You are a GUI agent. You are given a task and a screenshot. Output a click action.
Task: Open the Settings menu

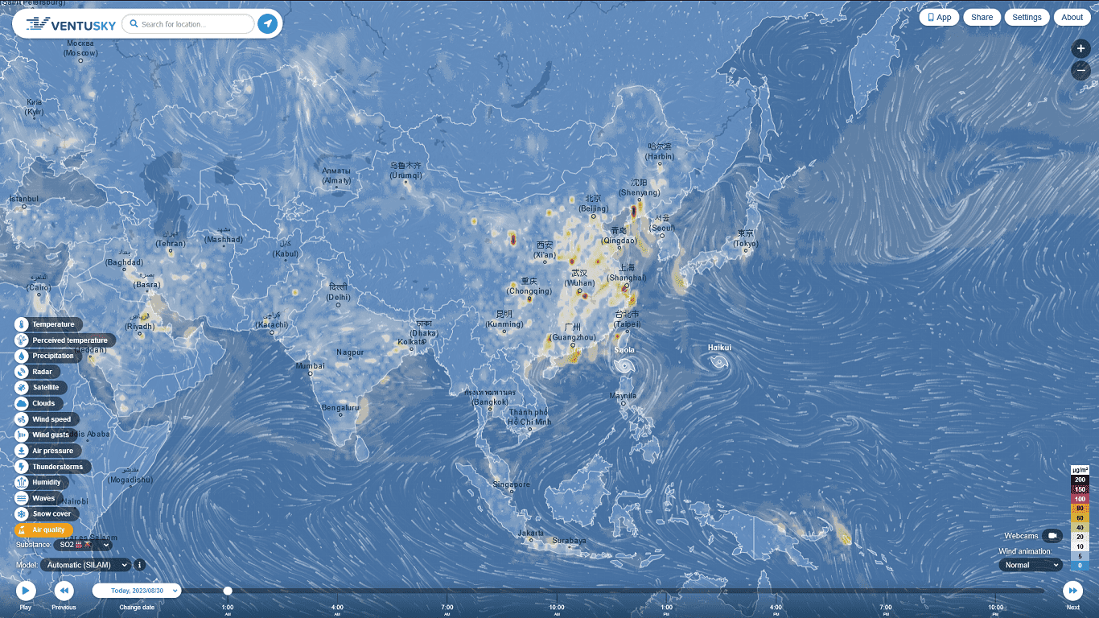tap(1027, 17)
